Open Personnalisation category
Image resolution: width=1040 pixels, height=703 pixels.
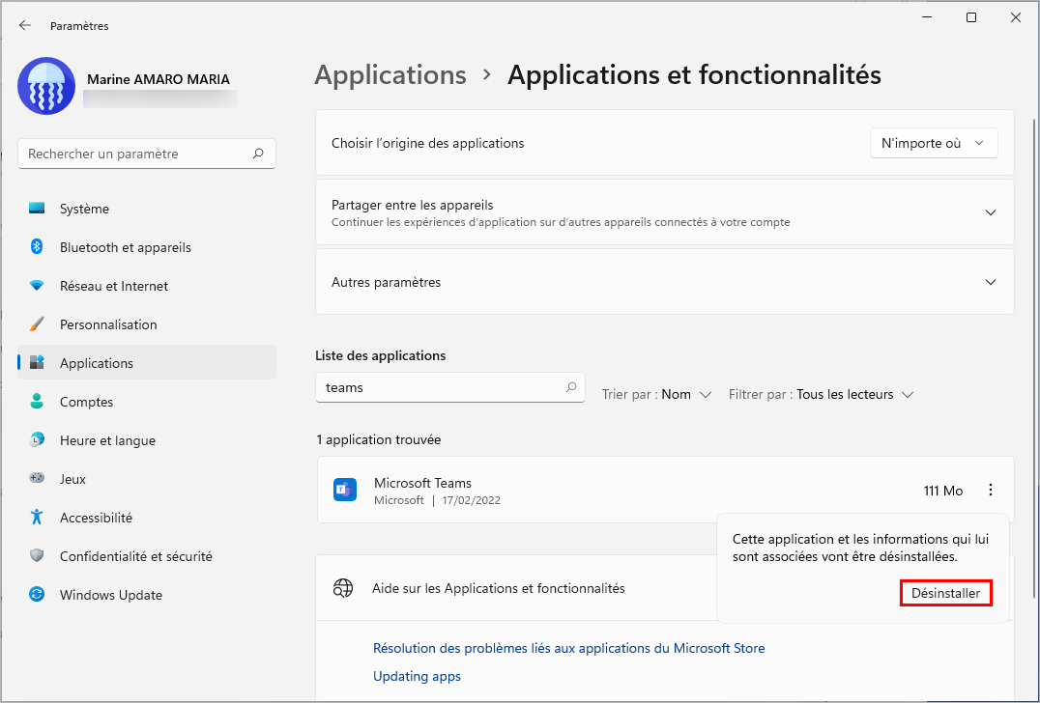pyautogui.click(x=147, y=324)
